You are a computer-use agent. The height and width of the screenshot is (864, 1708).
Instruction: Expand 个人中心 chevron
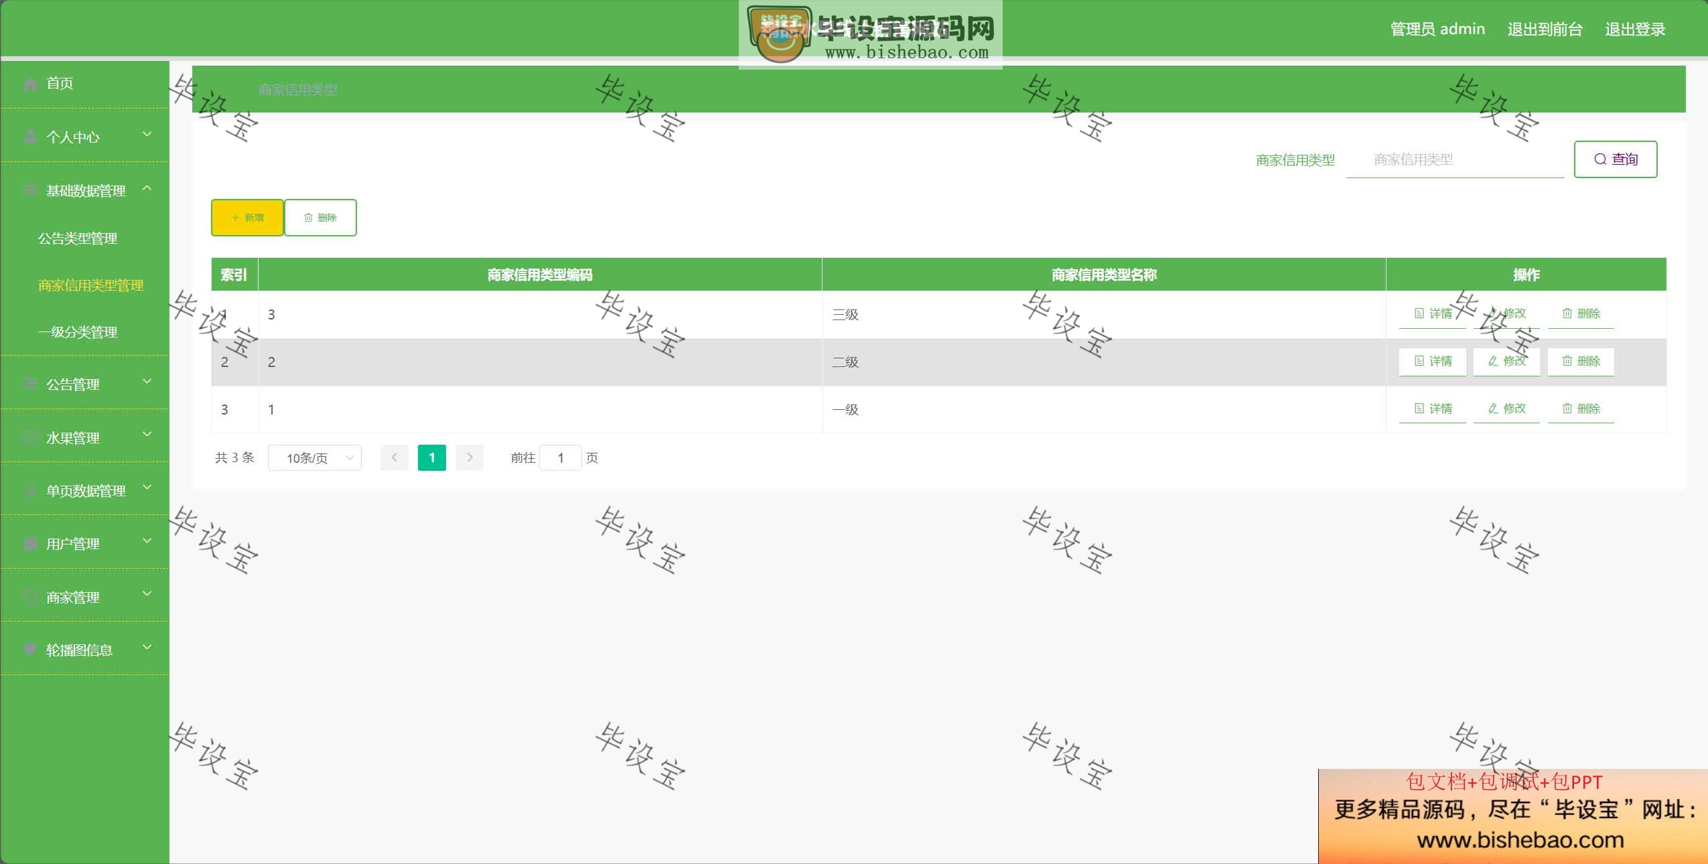click(x=147, y=135)
